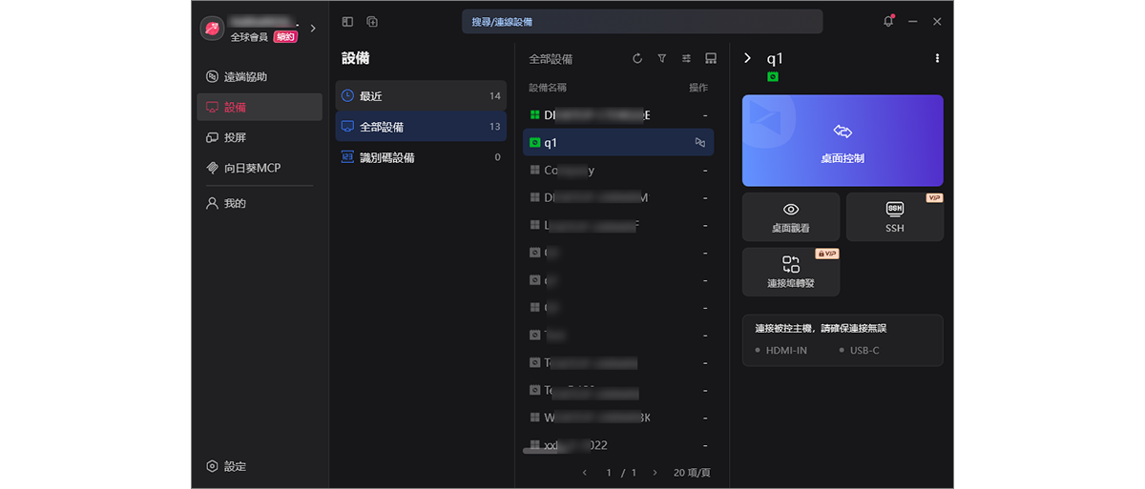This screenshot has width=1145, height=489.
Task: Click the device view layout icon
Action: coord(711,59)
